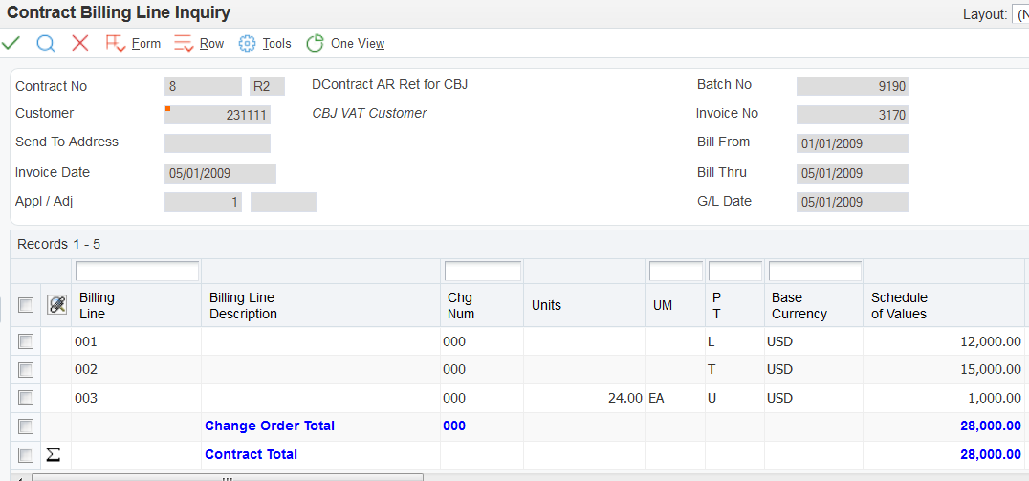
Task: Click the One View icon
Action: (315, 43)
